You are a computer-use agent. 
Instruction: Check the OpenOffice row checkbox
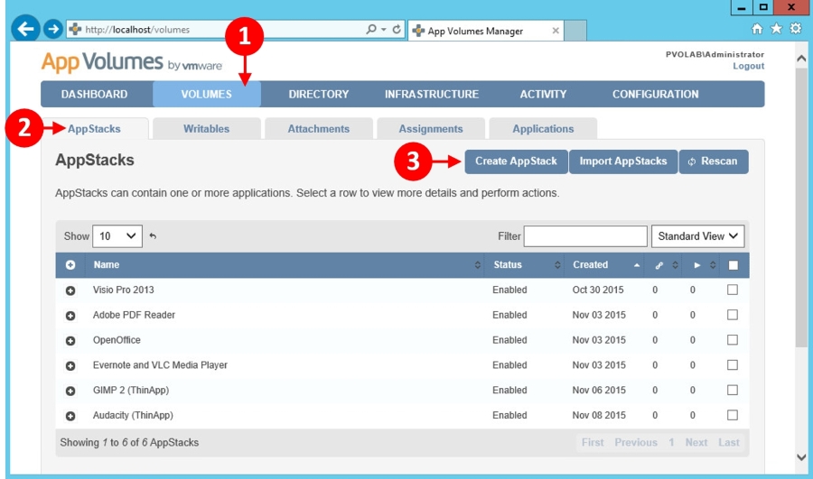[x=733, y=340]
